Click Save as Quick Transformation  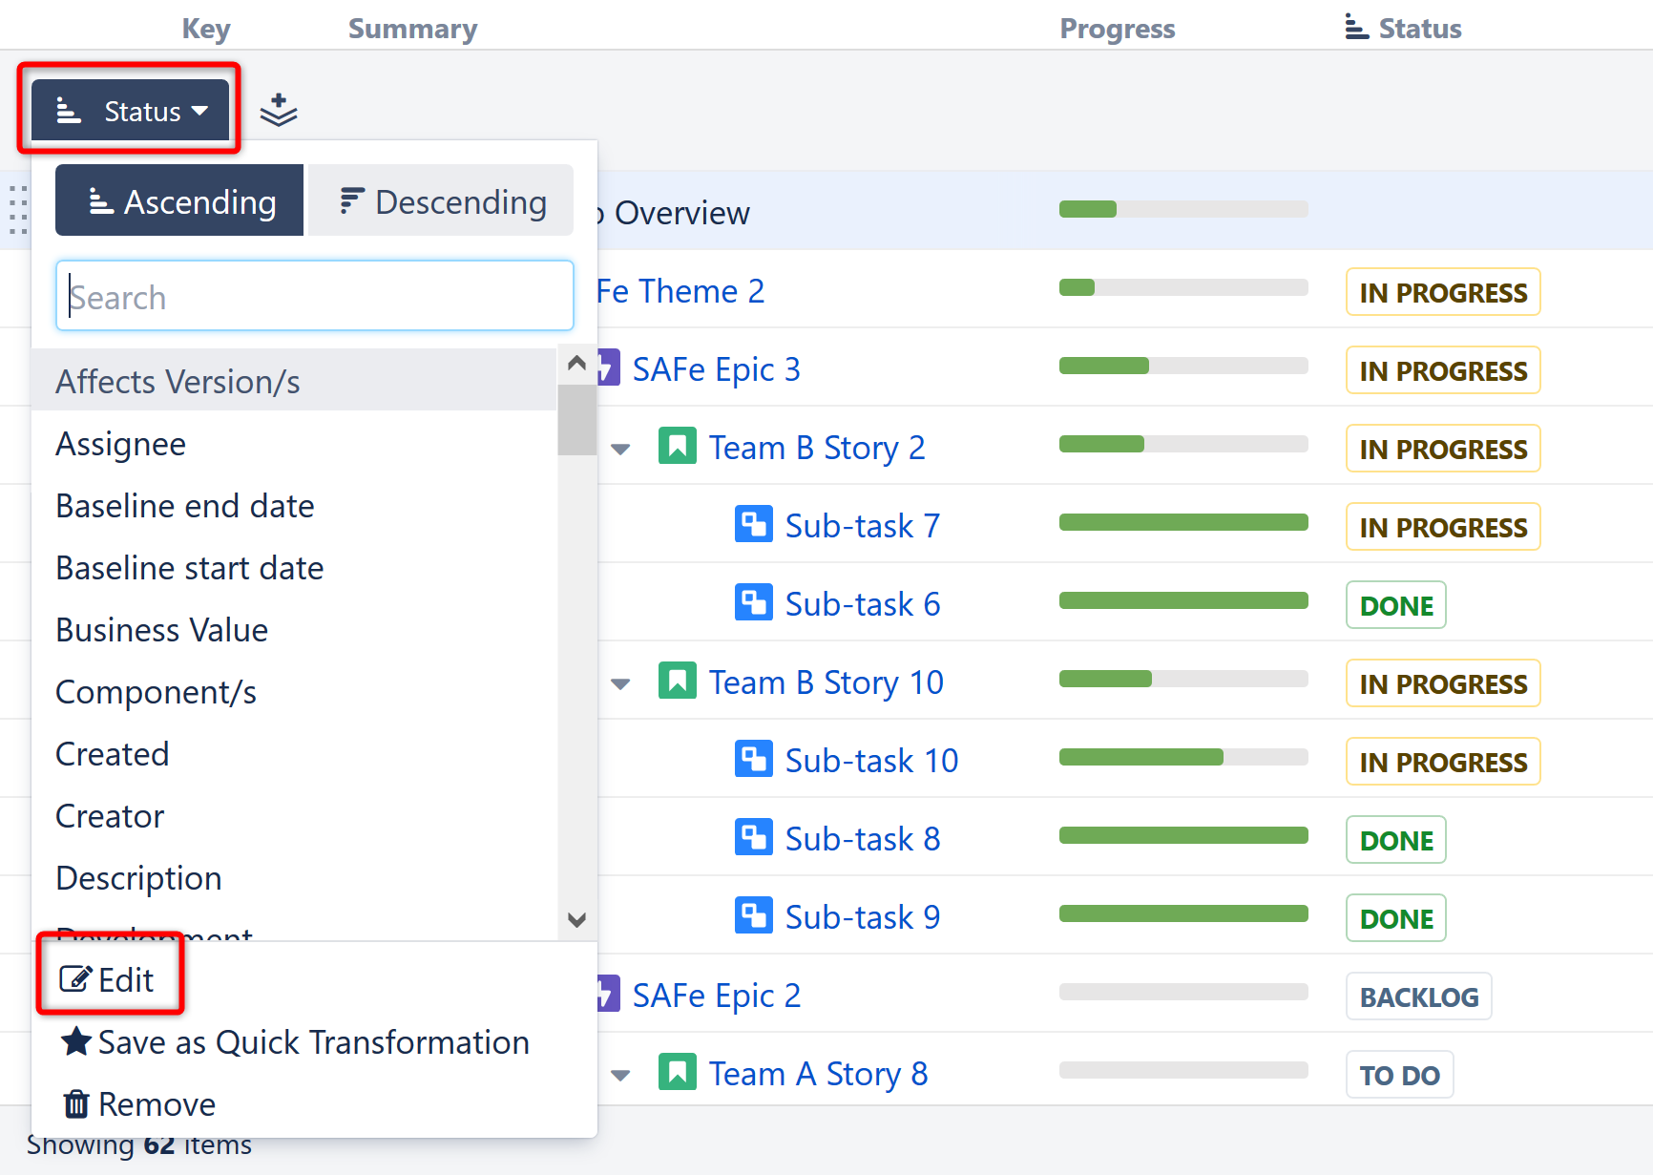[x=296, y=1042]
